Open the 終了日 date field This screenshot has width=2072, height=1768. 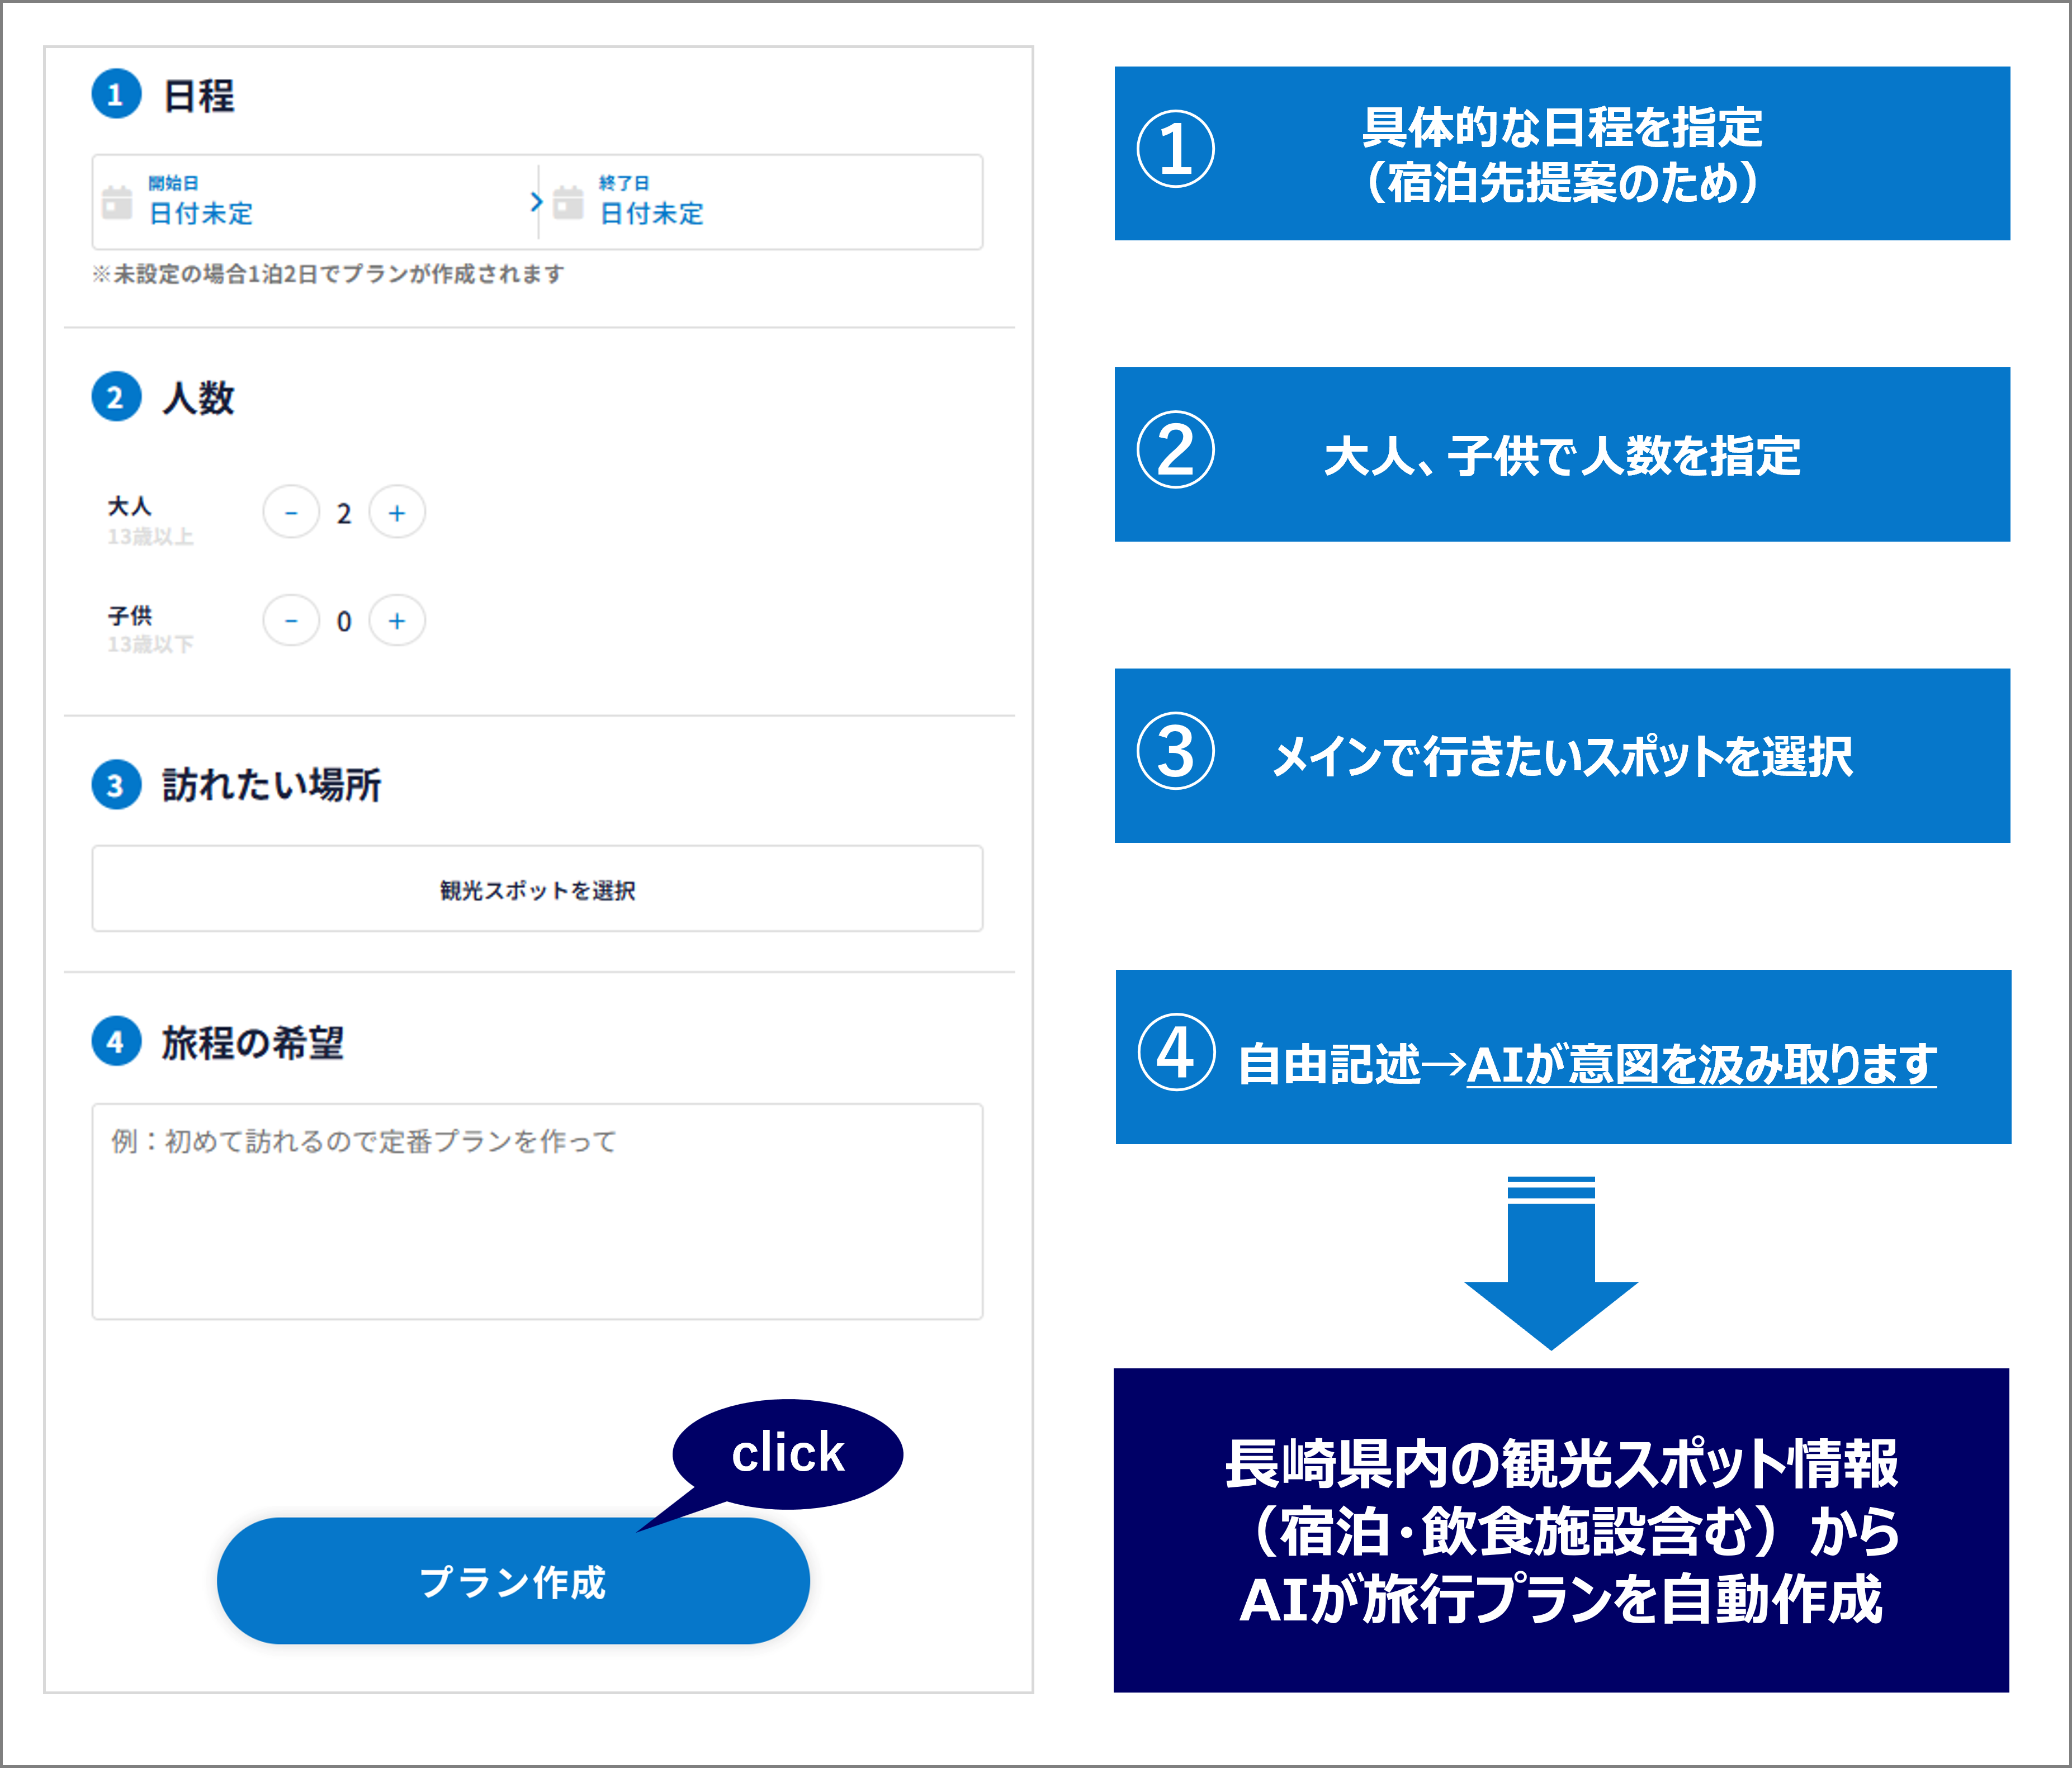(x=761, y=202)
